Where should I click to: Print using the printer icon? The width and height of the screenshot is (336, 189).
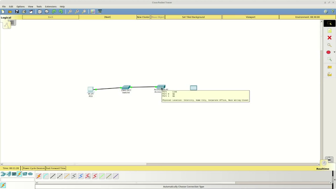click(x=24, y=12)
